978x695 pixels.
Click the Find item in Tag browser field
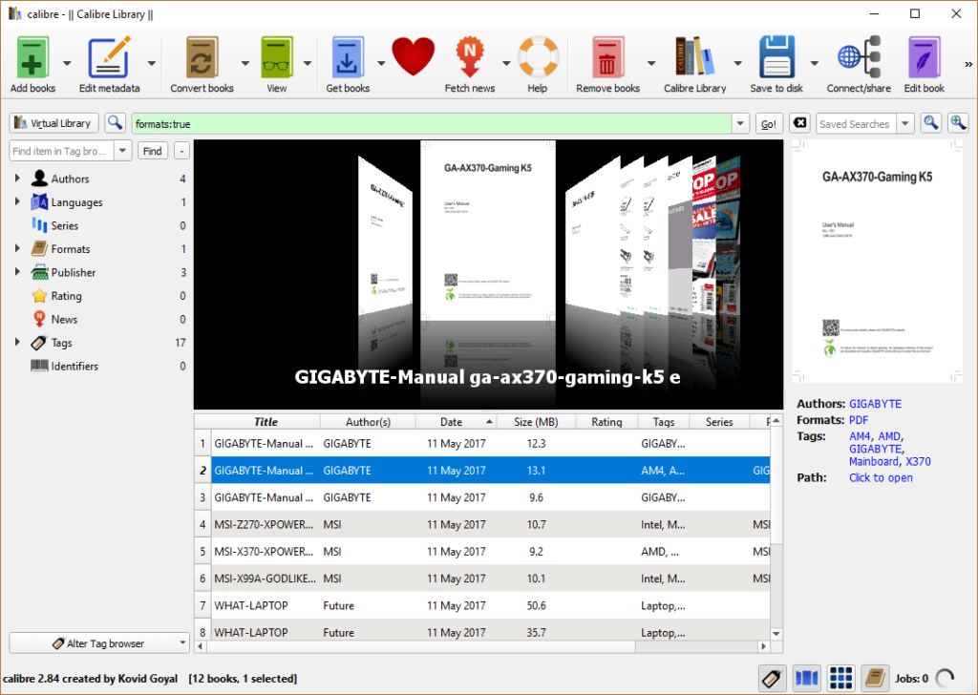point(62,150)
